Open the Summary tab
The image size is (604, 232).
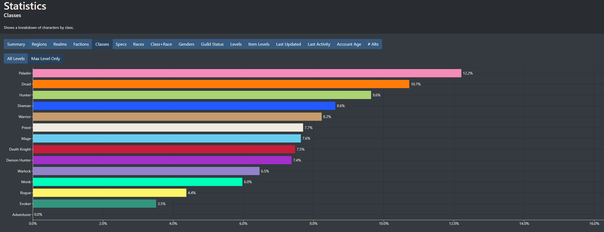(x=16, y=44)
